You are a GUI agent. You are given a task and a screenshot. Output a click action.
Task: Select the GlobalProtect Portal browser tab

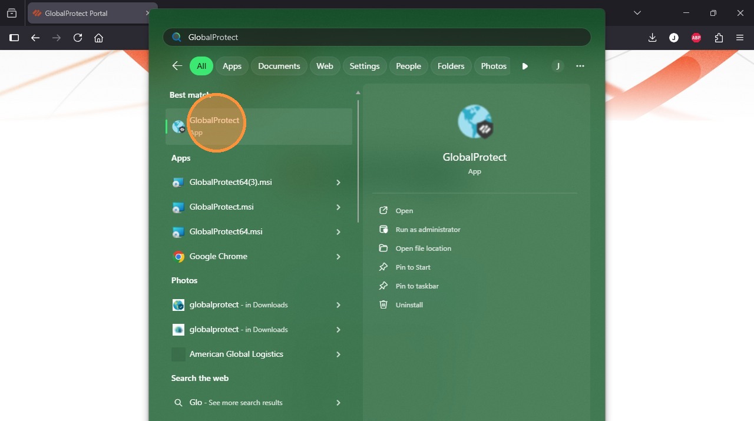click(92, 13)
